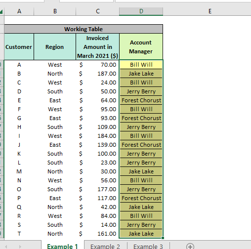Go to next sheet using right arrow
The image size is (251, 249).
20,247
